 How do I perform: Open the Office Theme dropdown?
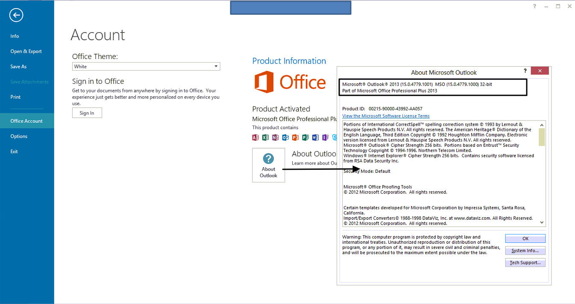[216, 66]
